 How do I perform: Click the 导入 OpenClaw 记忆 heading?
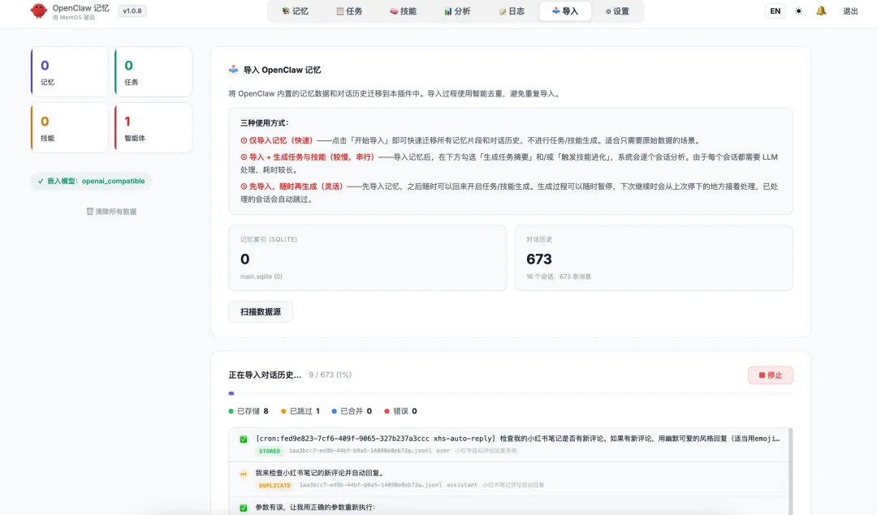282,70
